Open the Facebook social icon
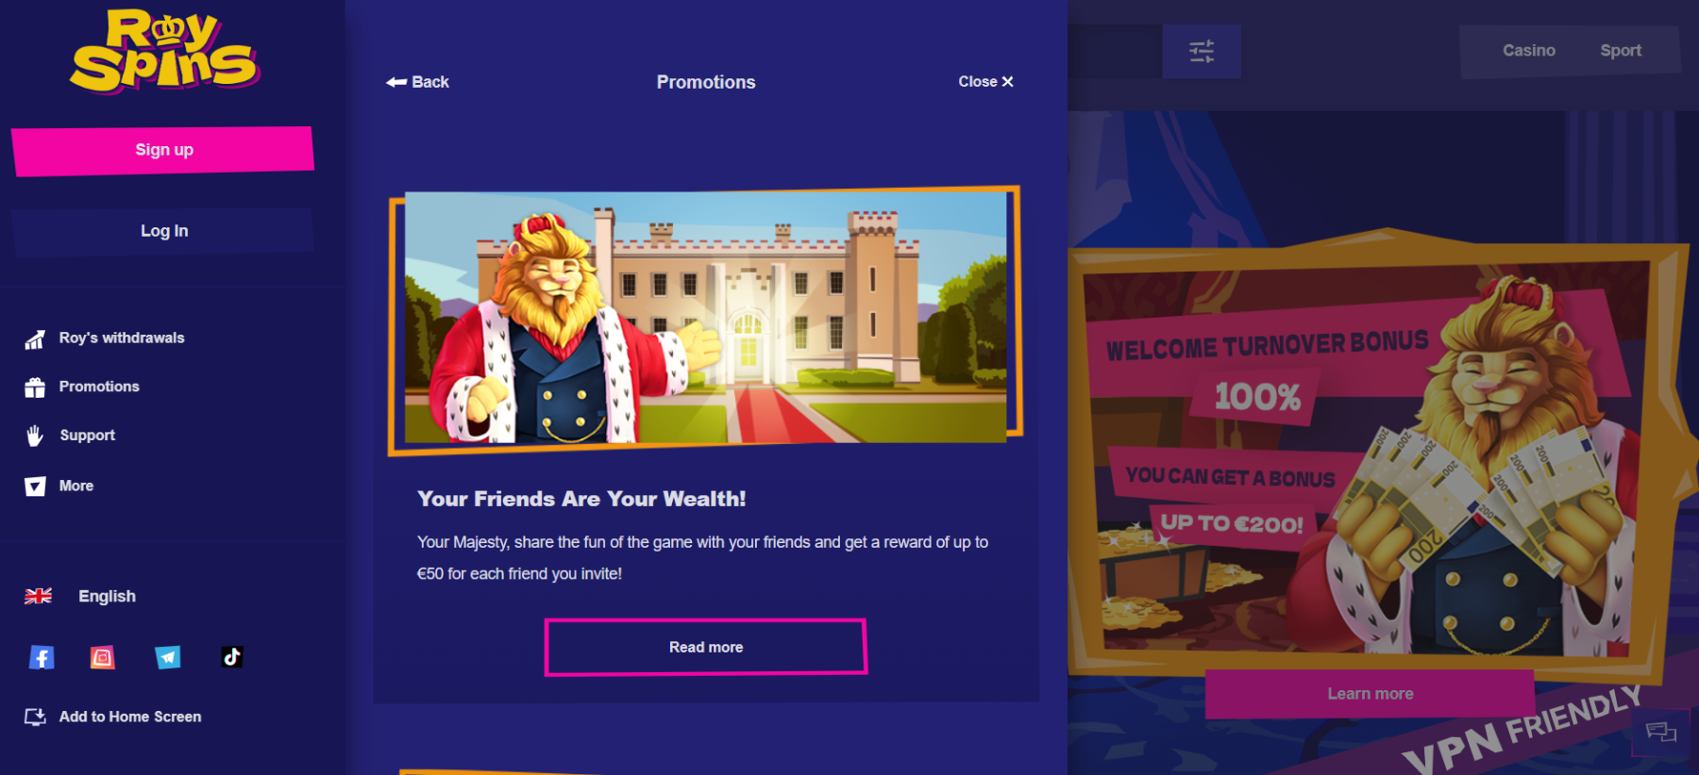The width and height of the screenshot is (1699, 775). coord(42,657)
